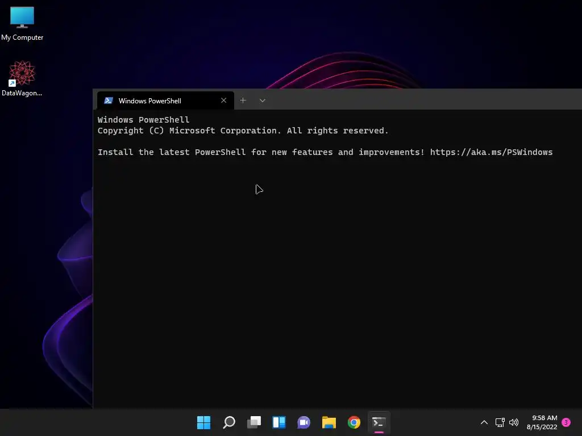Click the Windows Terminal taskbar icon
The image size is (582, 436).
(x=379, y=422)
